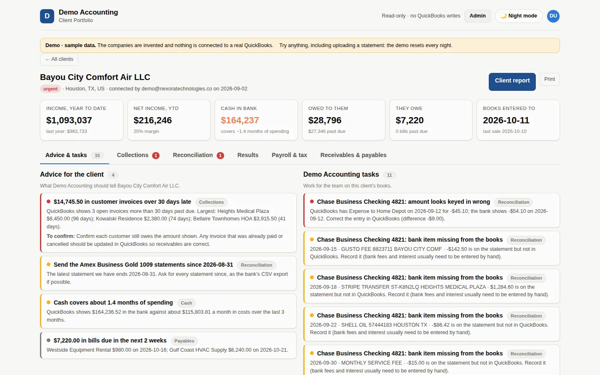Click the Income, Year to Date card
Image resolution: width=600 pixels, height=375 pixels.
82,120
